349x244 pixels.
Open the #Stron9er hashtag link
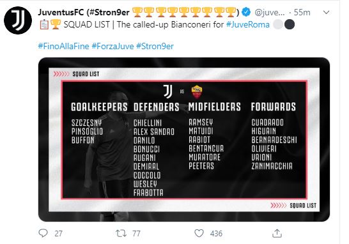(x=155, y=46)
